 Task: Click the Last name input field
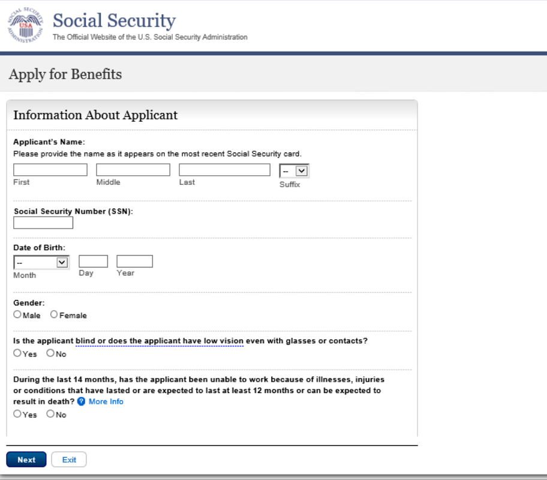pos(224,169)
